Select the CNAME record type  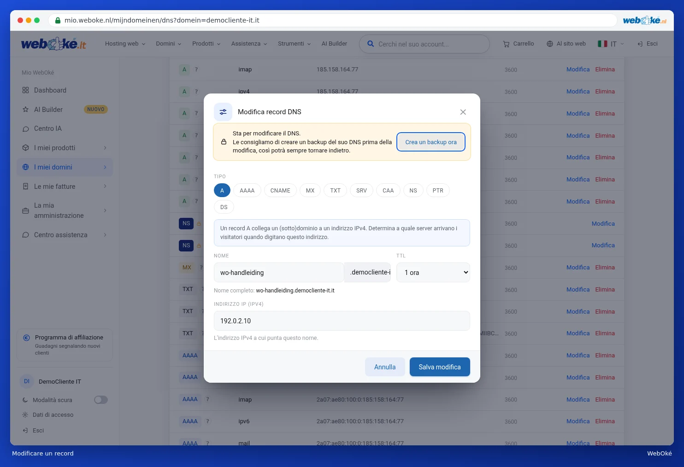[280, 191]
